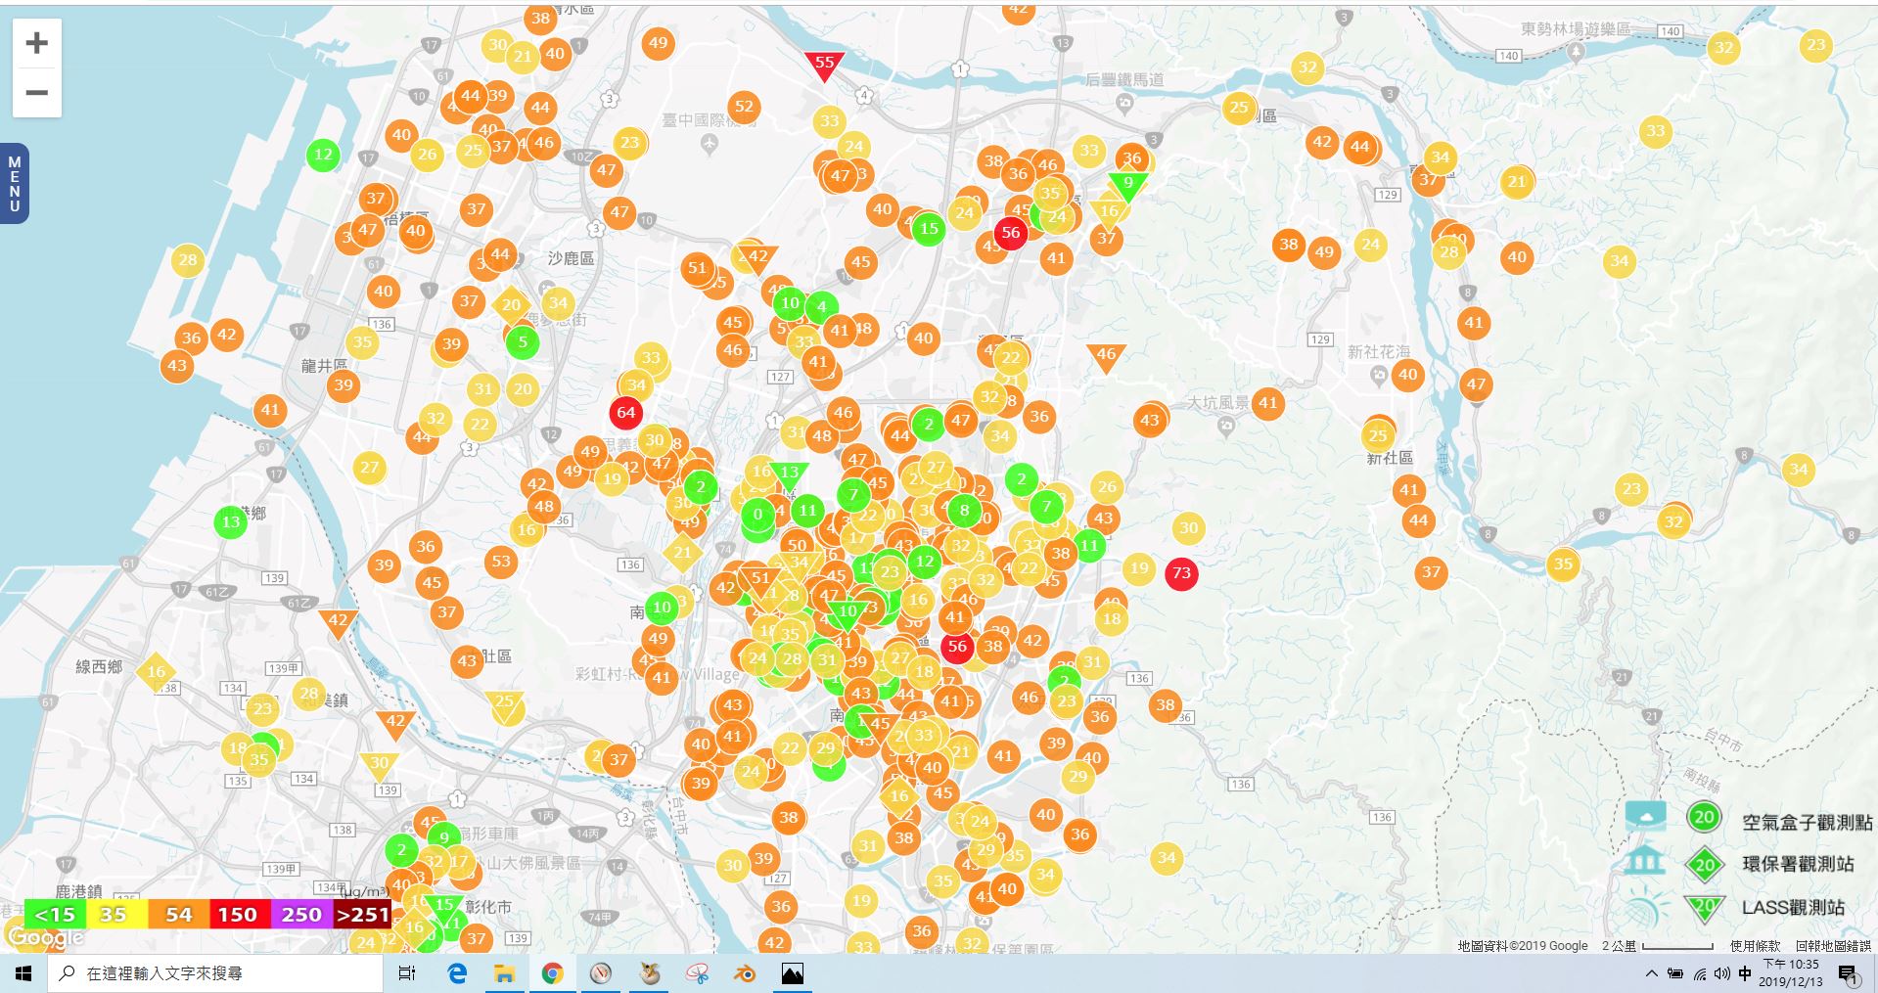Viewport: 1878px width, 993px height.
Task: Launch Microsoft Edge from the taskbar
Action: pyautogui.click(x=457, y=973)
